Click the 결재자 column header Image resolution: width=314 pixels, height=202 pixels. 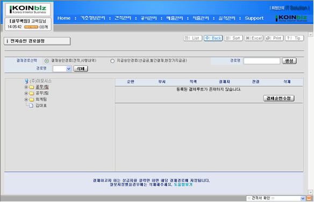(224, 81)
